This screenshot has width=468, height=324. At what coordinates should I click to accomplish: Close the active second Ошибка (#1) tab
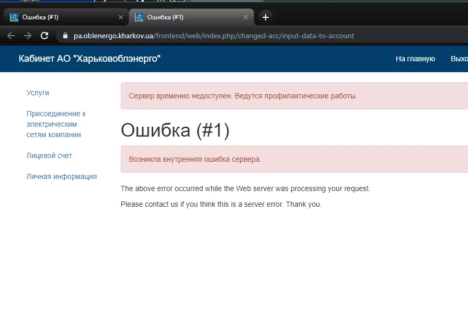246,17
